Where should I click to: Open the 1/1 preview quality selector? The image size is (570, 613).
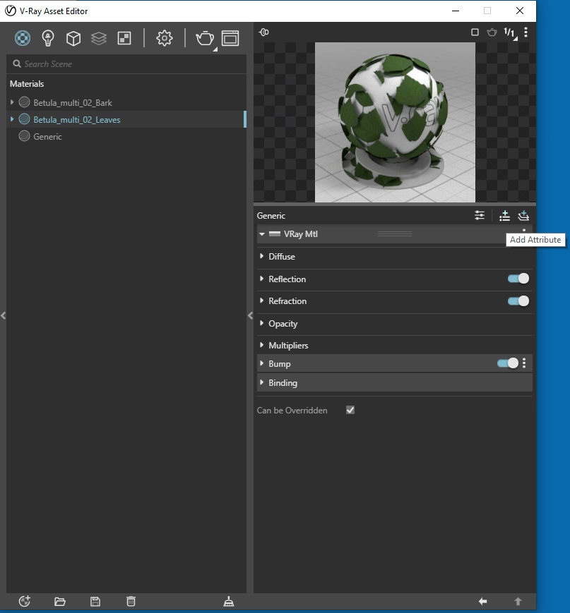tap(510, 33)
